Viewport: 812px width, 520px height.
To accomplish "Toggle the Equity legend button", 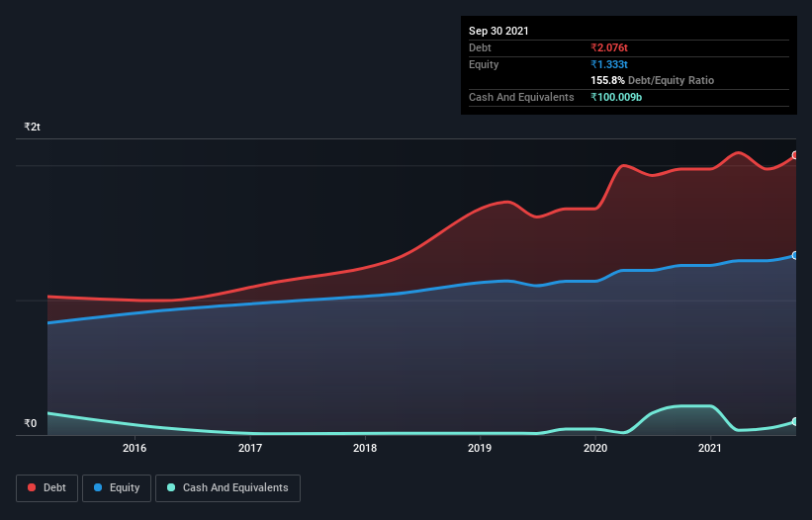I will tap(117, 488).
